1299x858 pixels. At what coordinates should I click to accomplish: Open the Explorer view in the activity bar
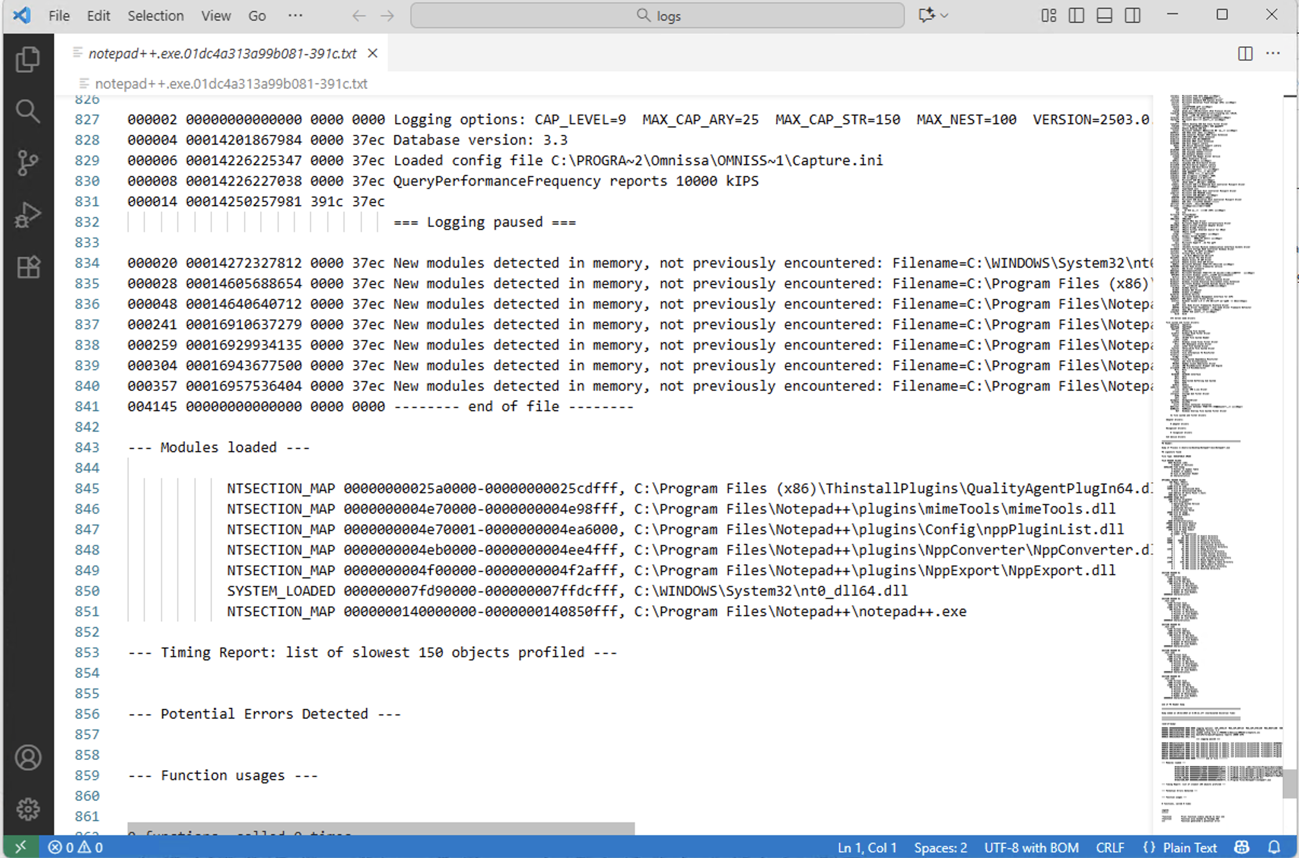(x=28, y=59)
